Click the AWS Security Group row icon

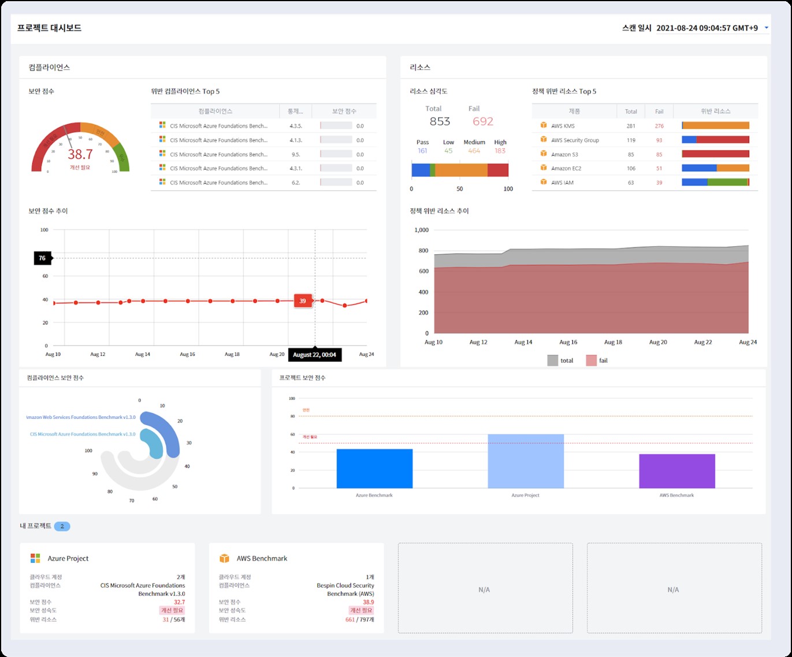[544, 140]
